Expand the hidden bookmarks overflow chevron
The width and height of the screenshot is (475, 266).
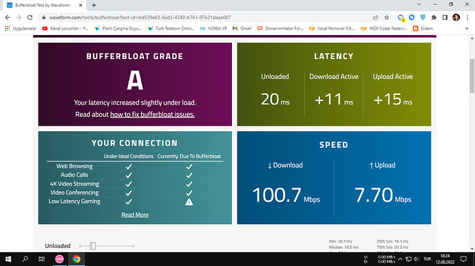pos(467,28)
